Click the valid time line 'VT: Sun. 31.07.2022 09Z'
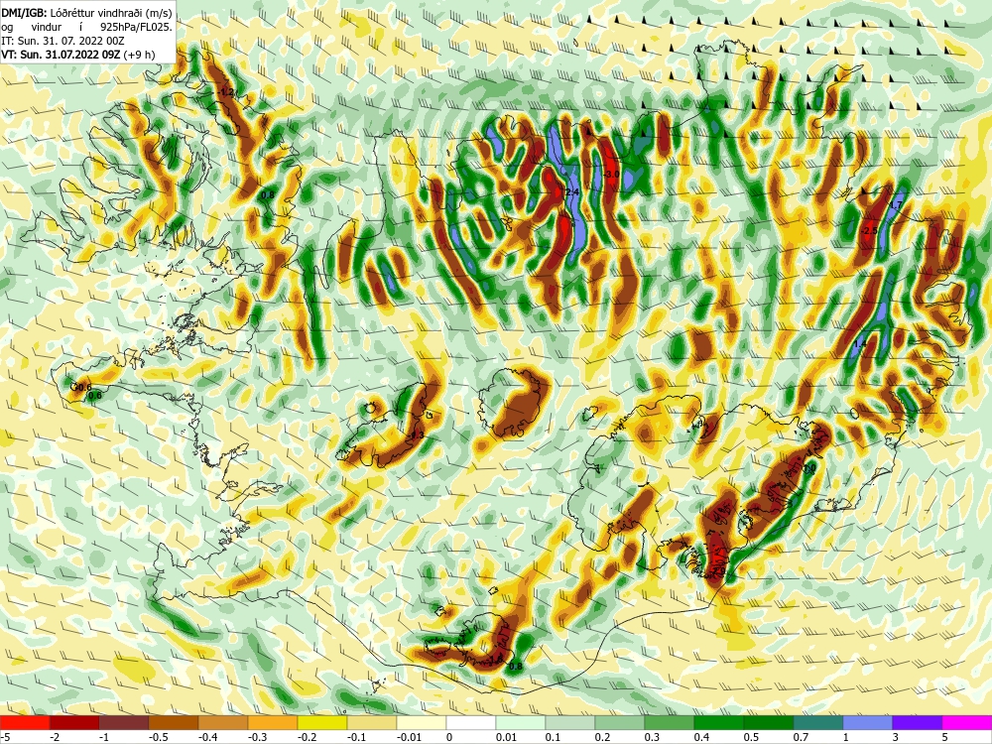Image resolution: width=992 pixels, height=744 pixels. [x=62, y=55]
